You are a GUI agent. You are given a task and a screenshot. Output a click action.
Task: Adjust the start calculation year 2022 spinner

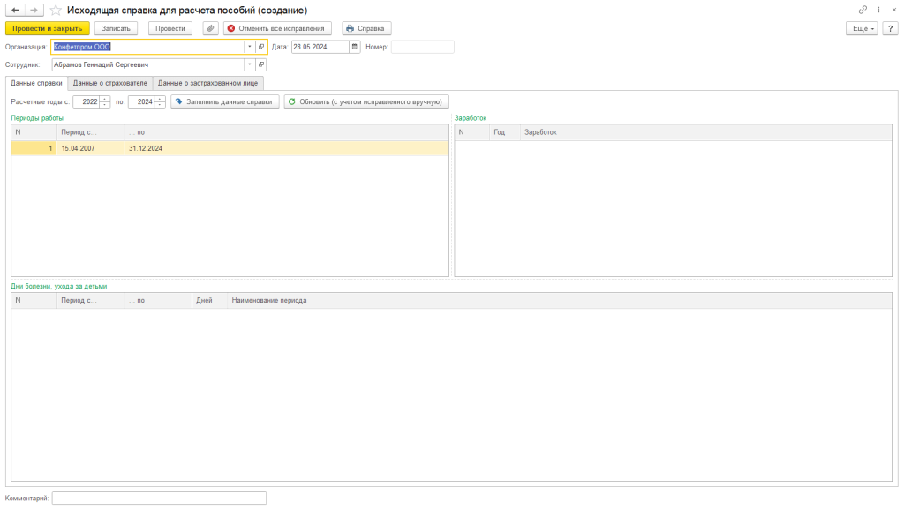pyautogui.click(x=104, y=102)
